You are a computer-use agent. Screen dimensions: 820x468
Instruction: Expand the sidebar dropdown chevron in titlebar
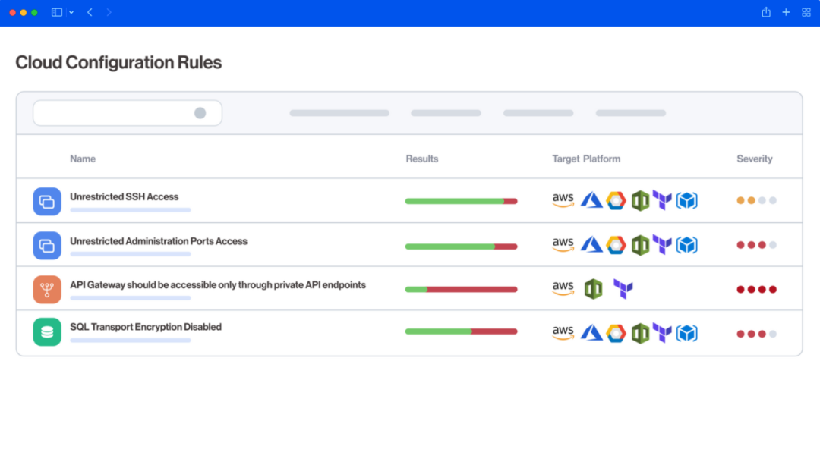point(71,12)
